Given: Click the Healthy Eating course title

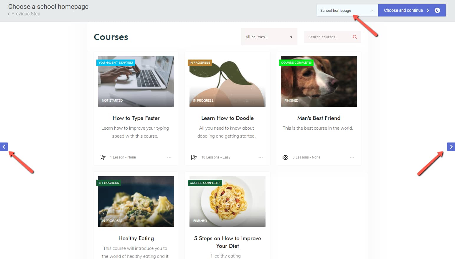Looking at the screenshot, I should click(136, 238).
